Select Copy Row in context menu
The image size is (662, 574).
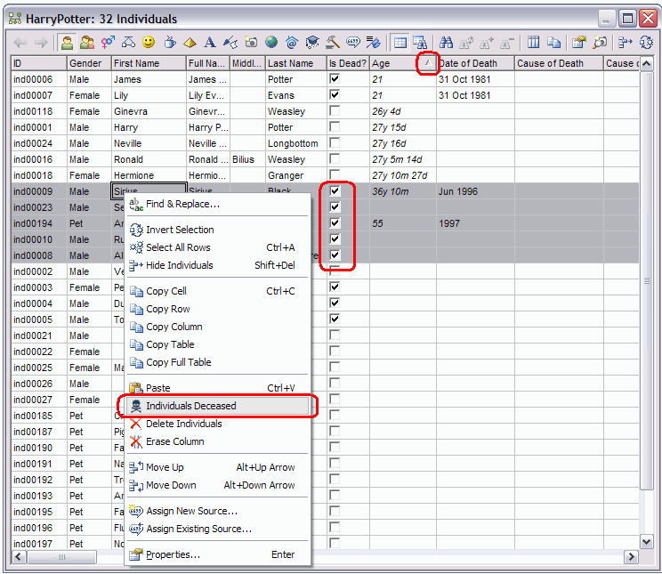click(168, 309)
